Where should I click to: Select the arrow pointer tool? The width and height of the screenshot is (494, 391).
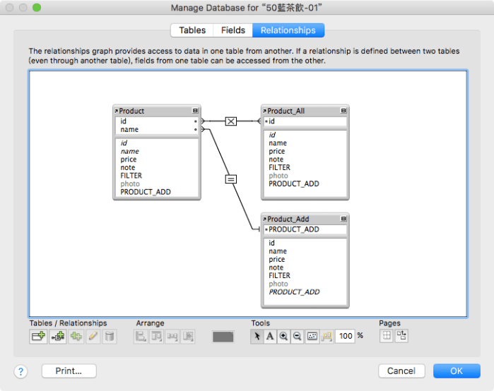[257, 337]
